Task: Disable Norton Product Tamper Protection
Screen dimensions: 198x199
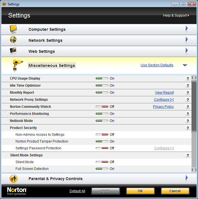Action: [102, 141]
